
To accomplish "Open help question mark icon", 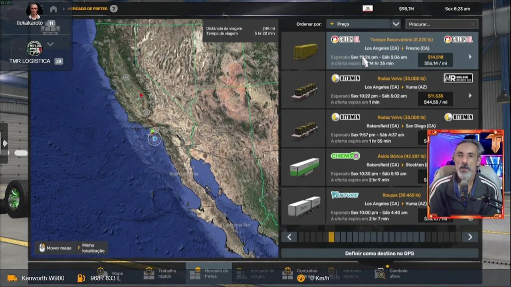I will pyautogui.click(x=114, y=9).
